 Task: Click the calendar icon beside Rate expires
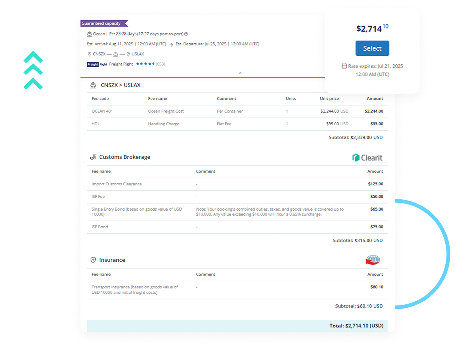pos(344,66)
